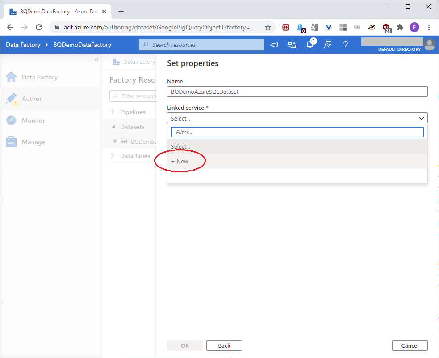Choose the + New linked service option
Viewport: 439px width, 358px height.
[180, 161]
